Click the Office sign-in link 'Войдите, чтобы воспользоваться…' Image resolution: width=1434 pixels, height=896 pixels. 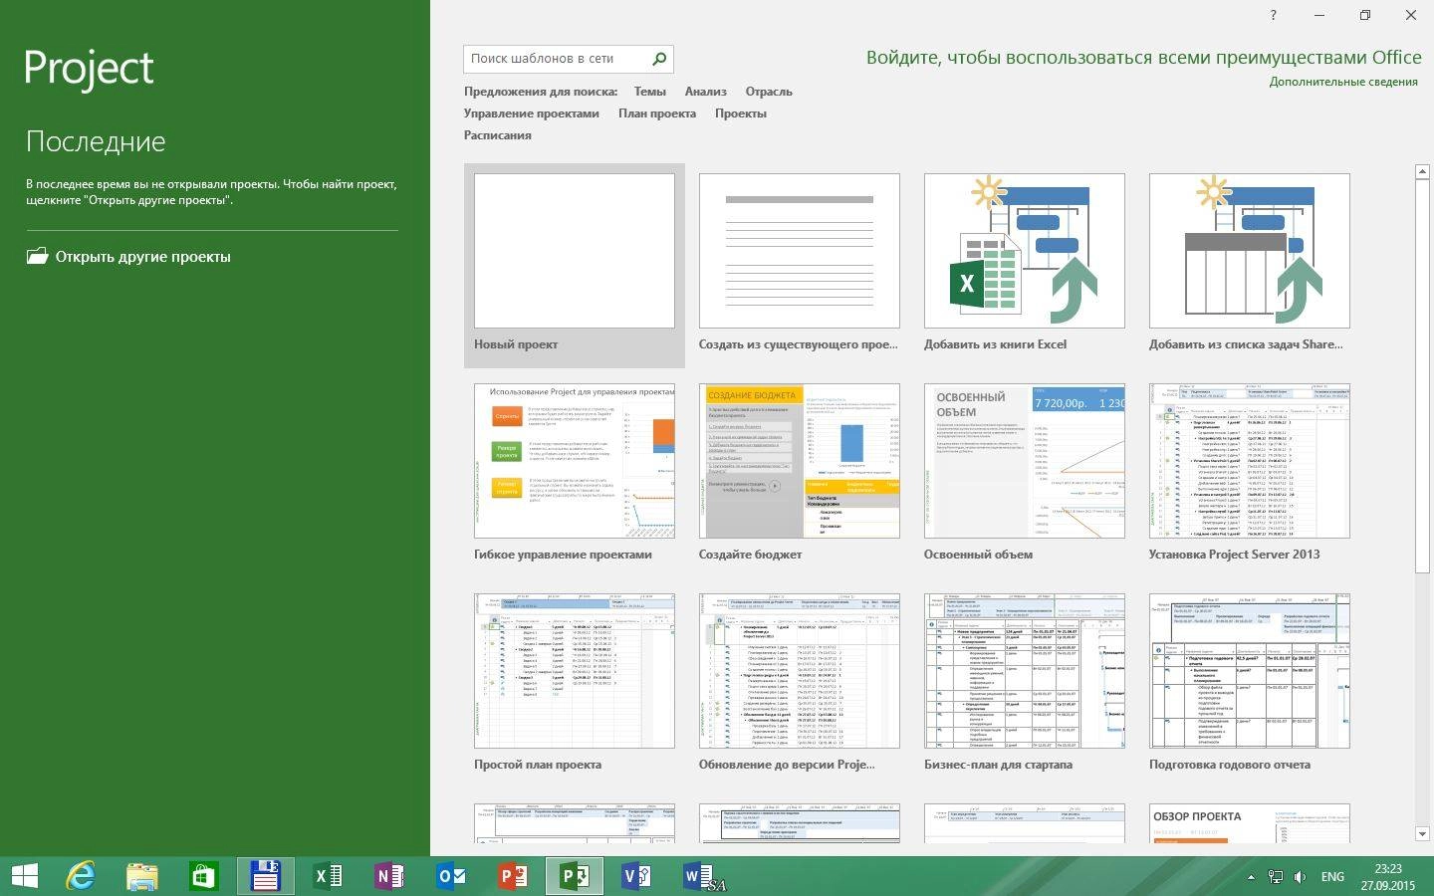click(x=1143, y=58)
